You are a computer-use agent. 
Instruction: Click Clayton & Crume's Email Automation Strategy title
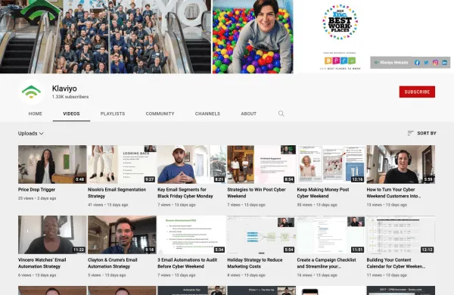113,263
